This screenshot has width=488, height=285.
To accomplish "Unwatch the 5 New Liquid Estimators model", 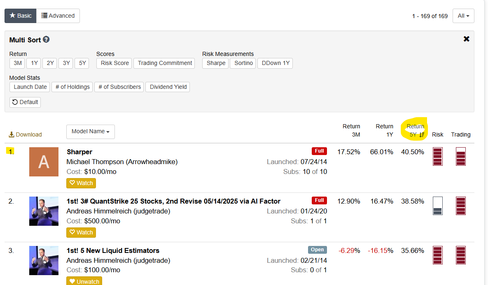I will [x=84, y=281].
